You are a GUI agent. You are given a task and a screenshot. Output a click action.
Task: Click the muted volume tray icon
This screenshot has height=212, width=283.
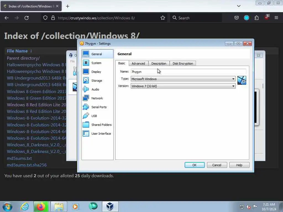(x=248, y=207)
